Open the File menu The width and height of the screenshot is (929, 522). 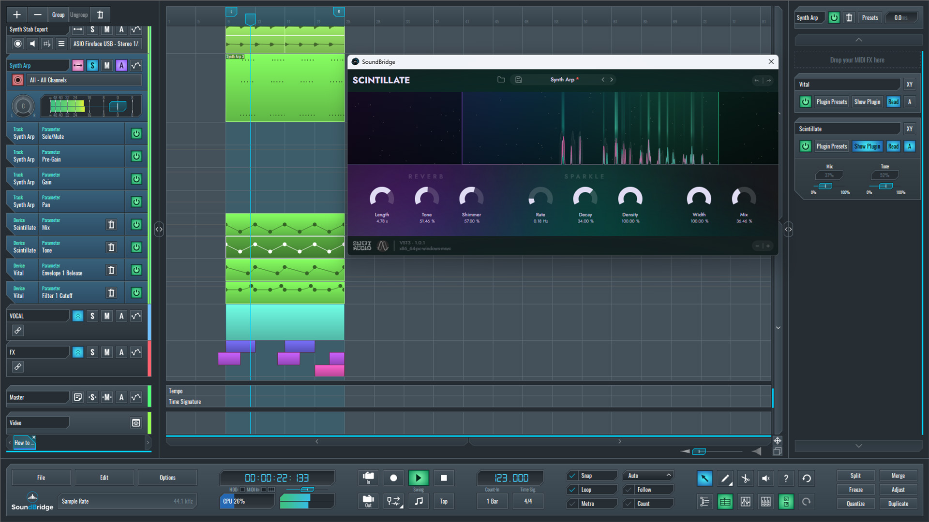[x=41, y=478]
